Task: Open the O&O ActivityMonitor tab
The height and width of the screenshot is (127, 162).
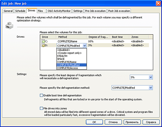Action: pyautogui.click(x=59, y=11)
